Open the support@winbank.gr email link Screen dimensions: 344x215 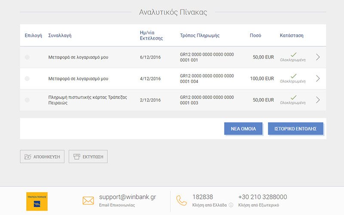(127, 197)
